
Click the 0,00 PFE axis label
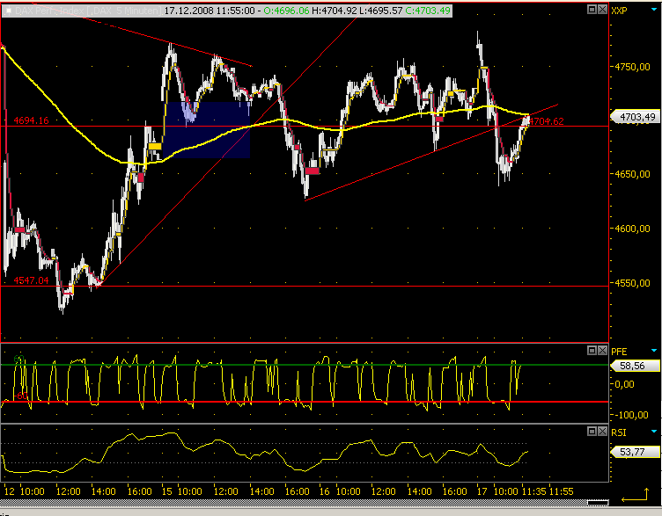(624, 384)
